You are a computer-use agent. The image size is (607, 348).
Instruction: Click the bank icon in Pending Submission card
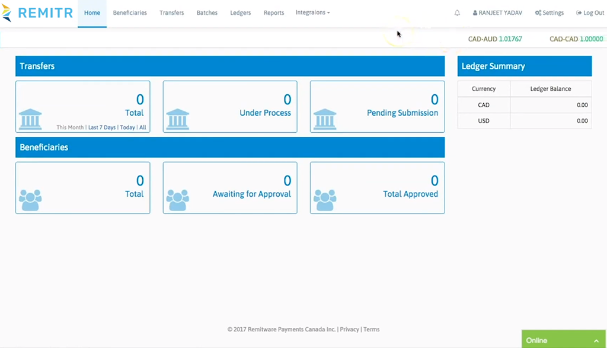(x=325, y=119)
